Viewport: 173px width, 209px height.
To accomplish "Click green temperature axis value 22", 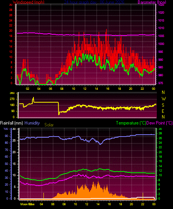I will click(160, 147).
